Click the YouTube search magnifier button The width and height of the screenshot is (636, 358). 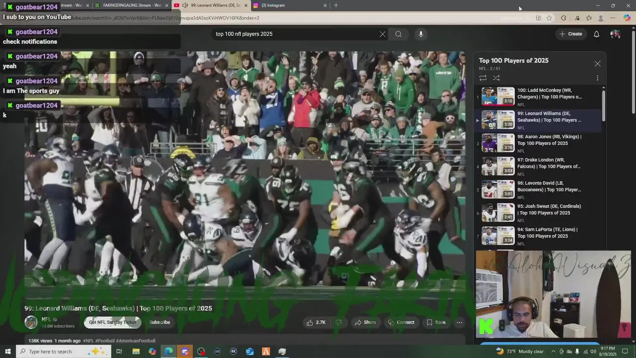[398, 34]
